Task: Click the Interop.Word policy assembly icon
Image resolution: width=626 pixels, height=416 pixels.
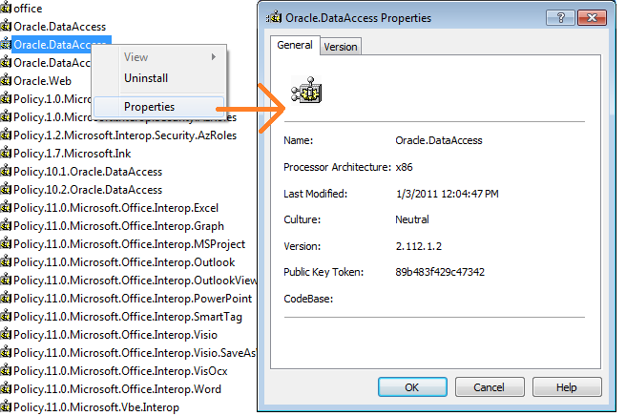Action: coord(6,389)
